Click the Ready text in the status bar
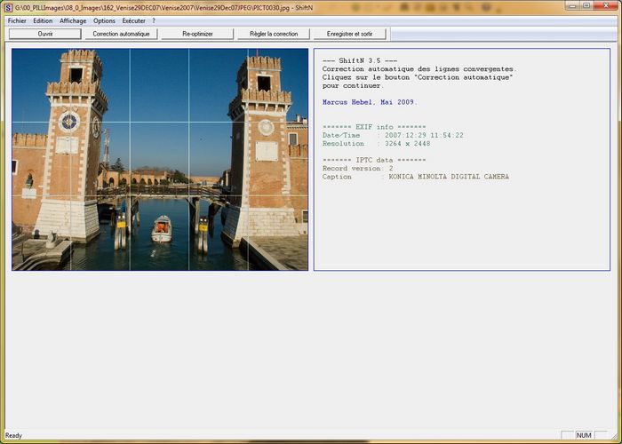622x444 pixels. 14,435
